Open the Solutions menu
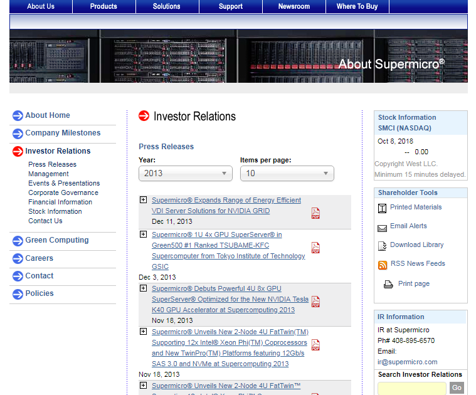Viewport: 476px width, 395px height. [167, 6]
